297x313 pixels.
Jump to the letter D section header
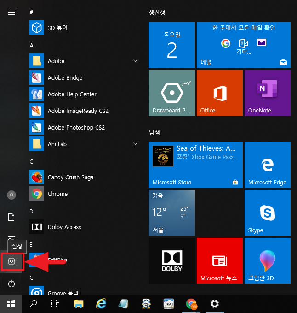(31, 212)
